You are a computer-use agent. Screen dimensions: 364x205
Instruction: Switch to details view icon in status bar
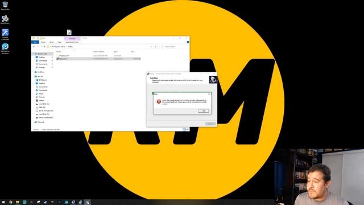point(184,129)
